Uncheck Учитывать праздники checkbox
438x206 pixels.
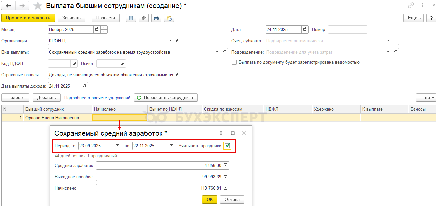click(227, 146)
